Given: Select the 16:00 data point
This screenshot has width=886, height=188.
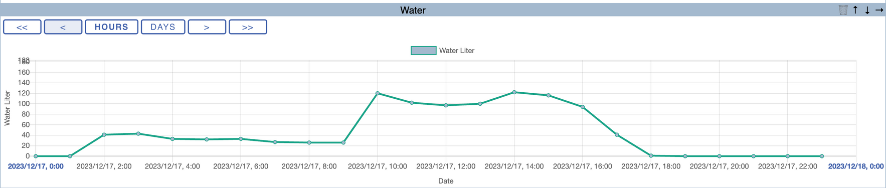Looking at the screenshot, I should 583,107.
